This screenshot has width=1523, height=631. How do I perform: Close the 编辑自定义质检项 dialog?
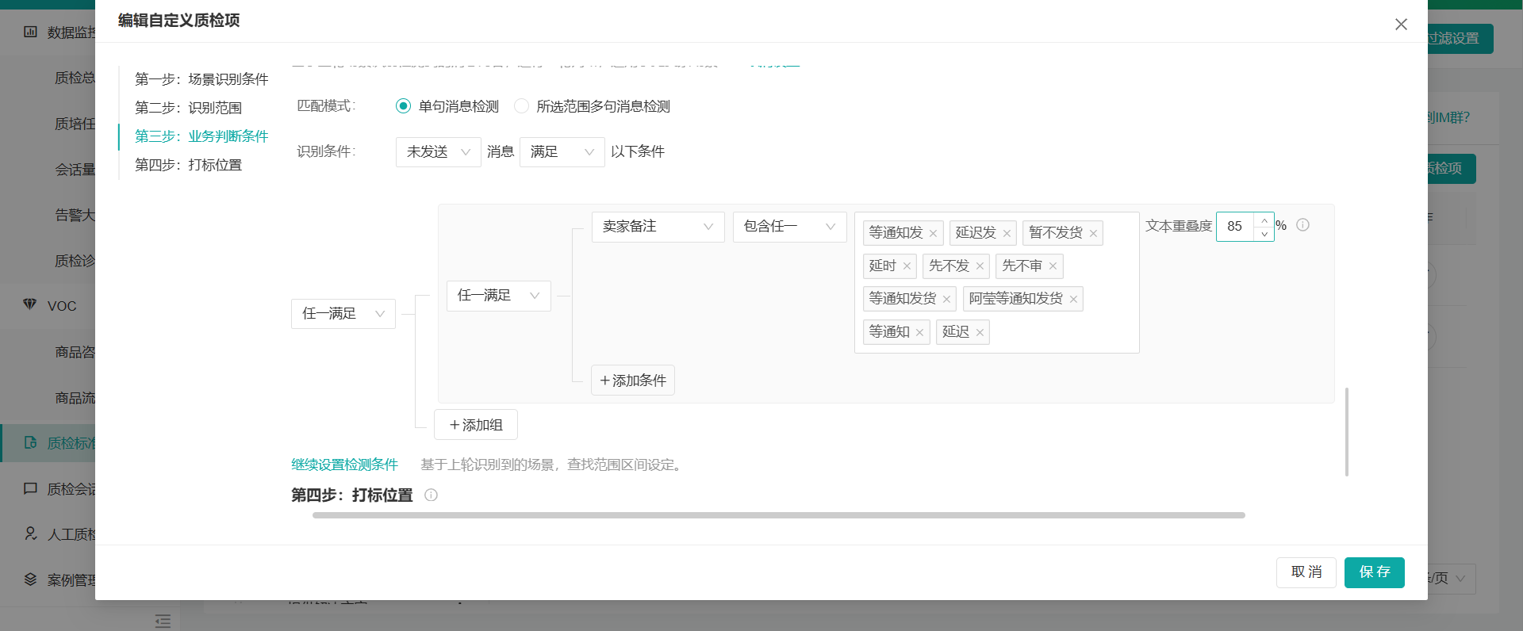coord(1401,25)
